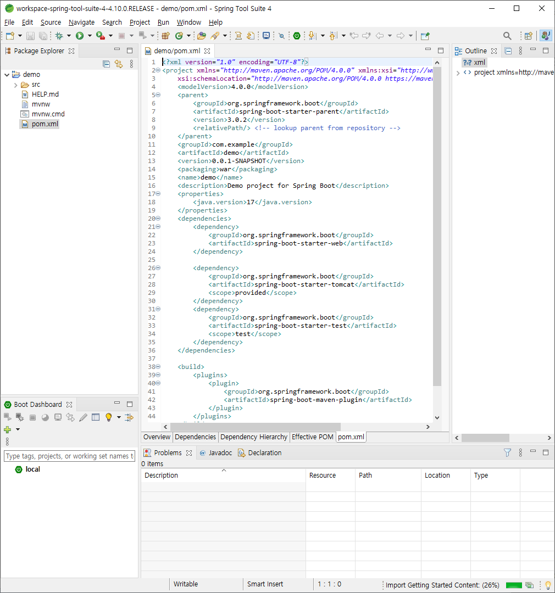Image resolution: width=555 pixels, height=593 pixels.
Task: Click the tip lightbulb in status bar
Action: coord(548,585)
